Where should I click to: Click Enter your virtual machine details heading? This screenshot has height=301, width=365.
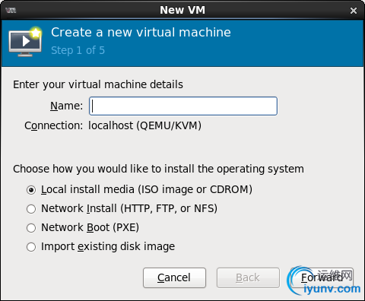click(x=98, y=84)
